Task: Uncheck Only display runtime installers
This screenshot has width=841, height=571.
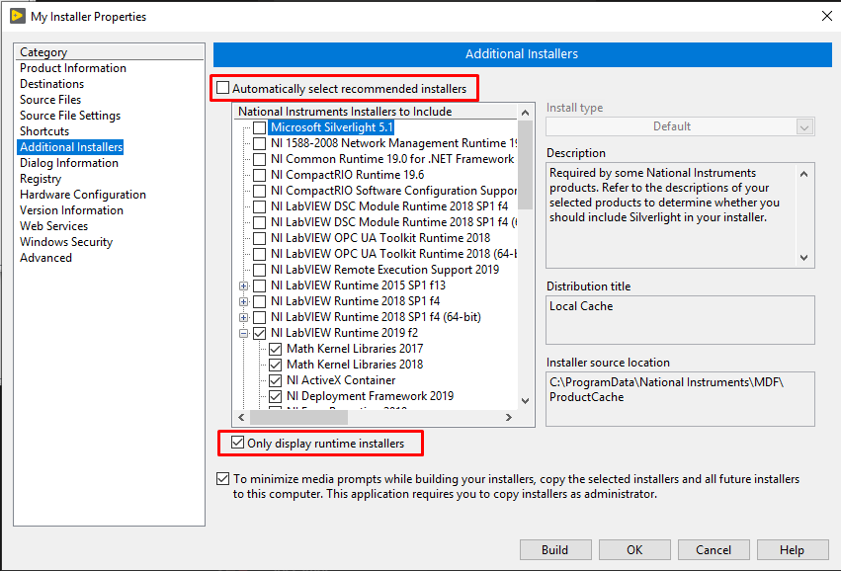Action: click(x=237, y=443)
